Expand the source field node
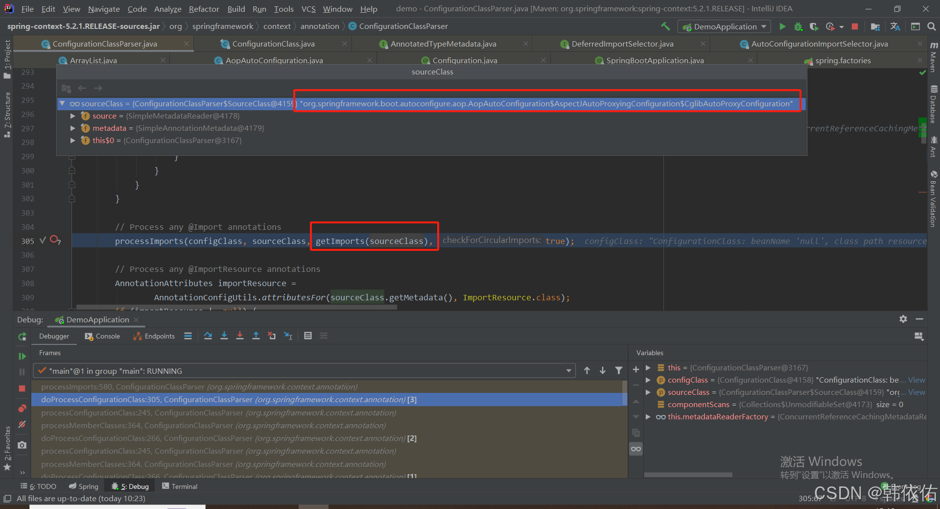 pyautogui.click(x=73, y=116)
